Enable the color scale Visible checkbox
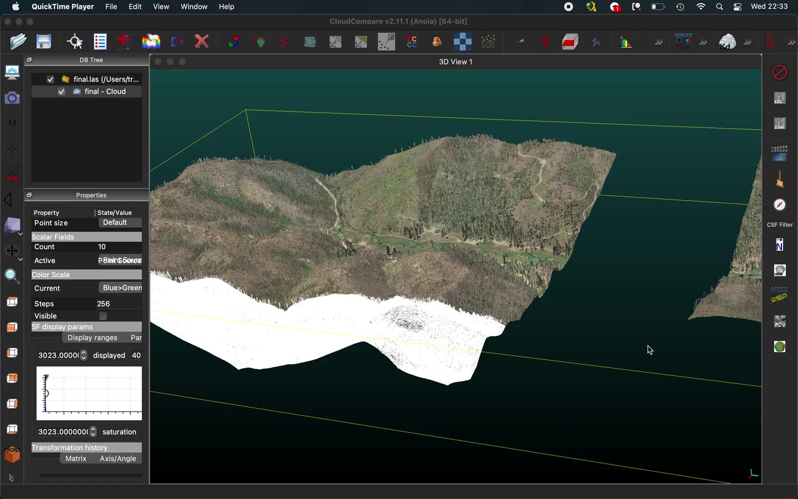Screen dimensions: 798x499 tap(103, 317)
